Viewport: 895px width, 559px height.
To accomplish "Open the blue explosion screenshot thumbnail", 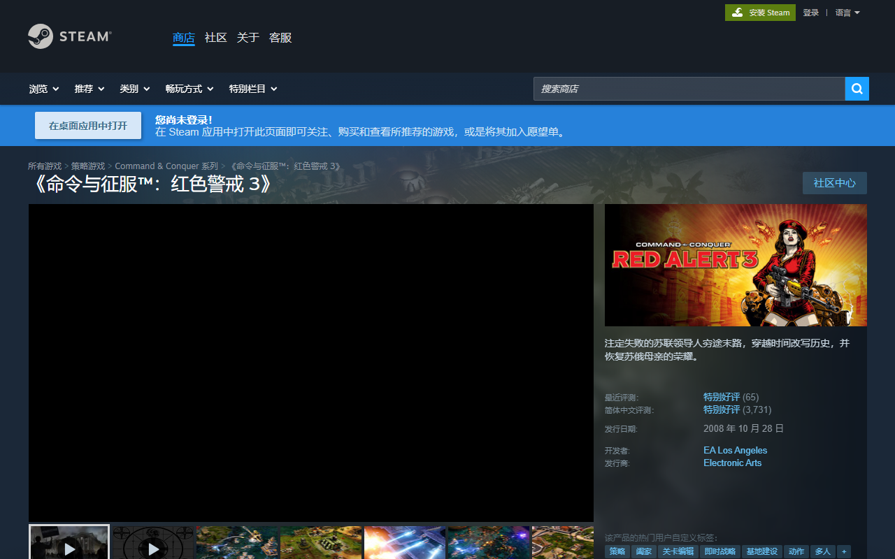I will click(405, 542).
